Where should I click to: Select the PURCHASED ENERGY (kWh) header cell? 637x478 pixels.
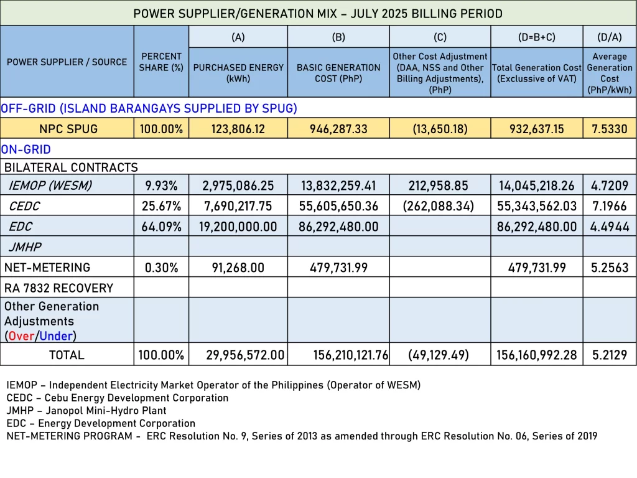(238, 73)
